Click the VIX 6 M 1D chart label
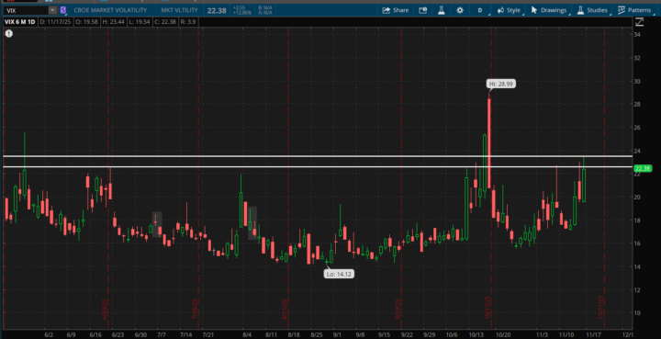The width and height of the screenshot is (661, 339). point(20,22)
